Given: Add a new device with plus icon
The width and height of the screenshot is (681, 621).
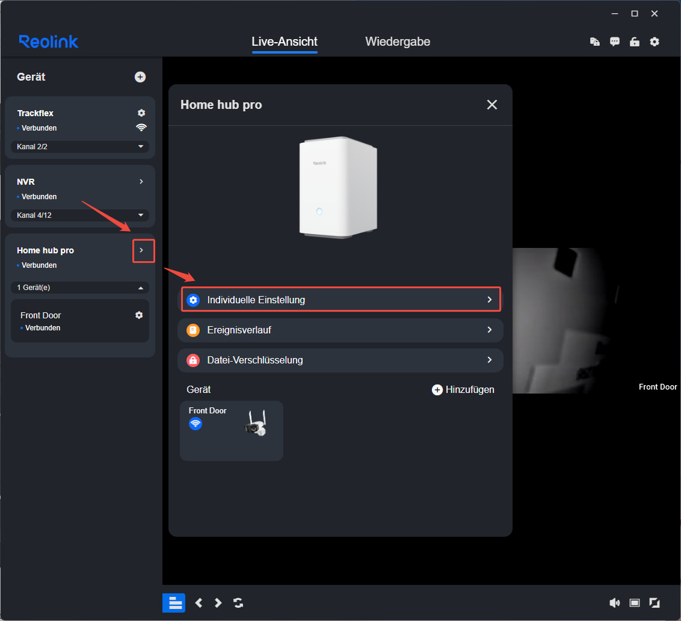Looking at the screenshot, I should tap(140, 77).
